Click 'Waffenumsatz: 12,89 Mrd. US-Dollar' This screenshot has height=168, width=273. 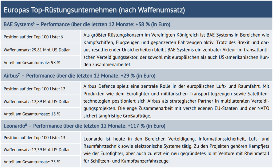pos(37,102)
